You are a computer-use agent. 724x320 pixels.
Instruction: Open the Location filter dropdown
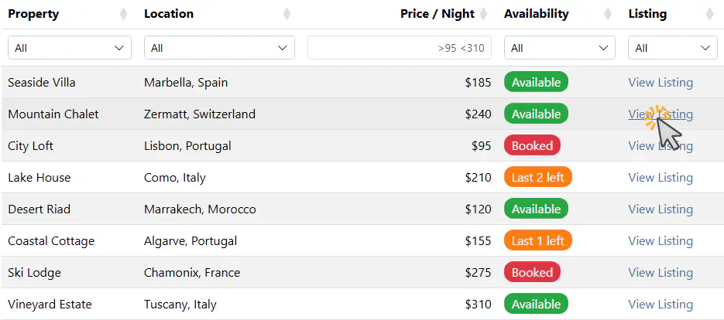[x=219, y=48]
